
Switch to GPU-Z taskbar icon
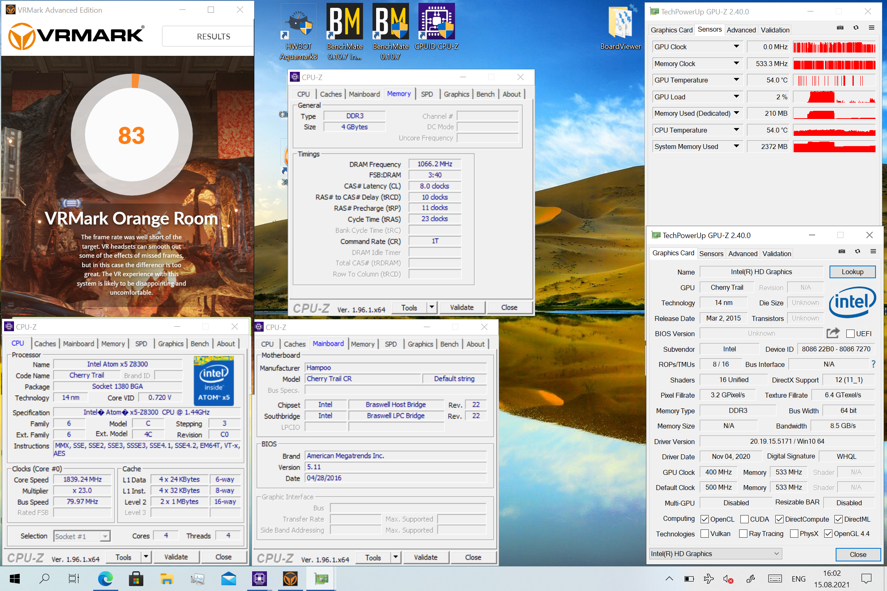(x=321, y=579)
